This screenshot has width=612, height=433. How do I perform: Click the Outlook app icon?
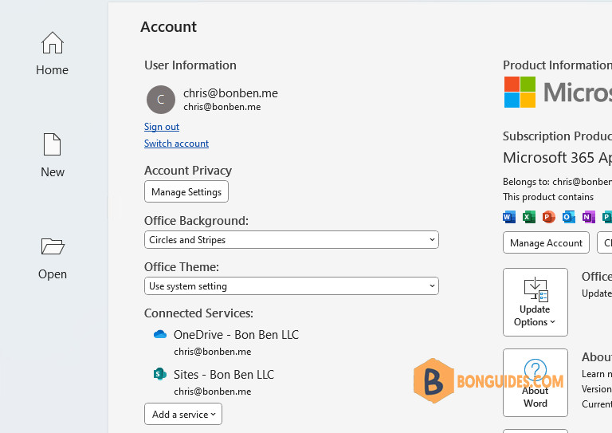click(x=569, y=217)
